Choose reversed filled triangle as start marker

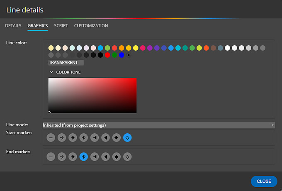(95, 138)
